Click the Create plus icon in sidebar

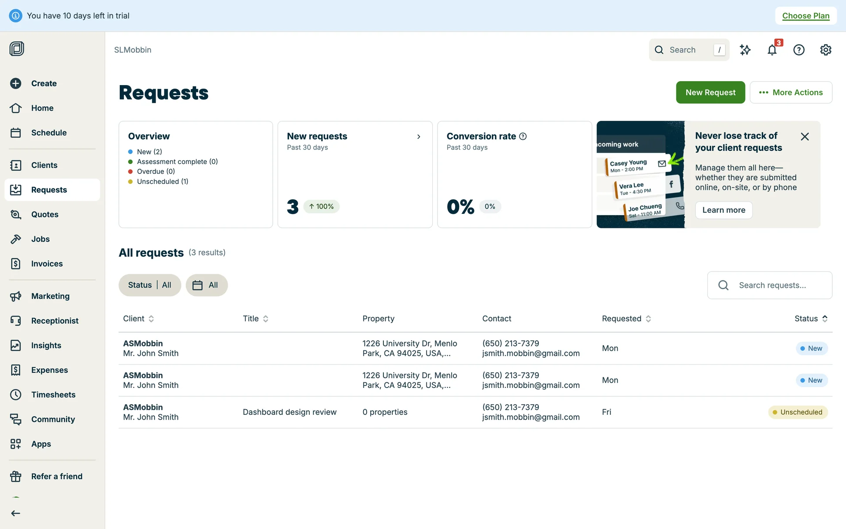tap(16, 83)
